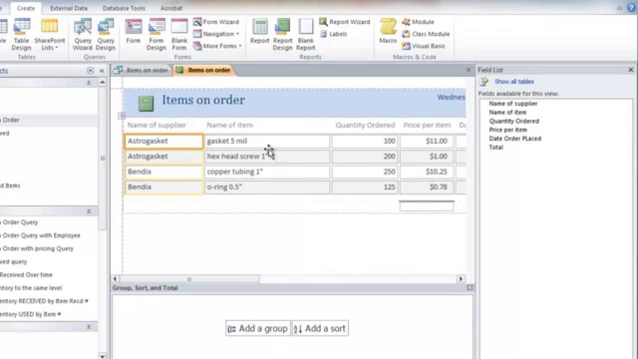Launch the Report Wizard

pyautogui.click(x=344, y=22)
